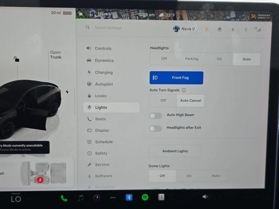Open the Nava V profile avatar in settings
Viewport: 279px width, 209px height.
click(176, 29)
